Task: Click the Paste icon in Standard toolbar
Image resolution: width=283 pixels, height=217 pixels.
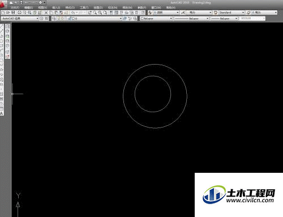Action: click(56, 12)
